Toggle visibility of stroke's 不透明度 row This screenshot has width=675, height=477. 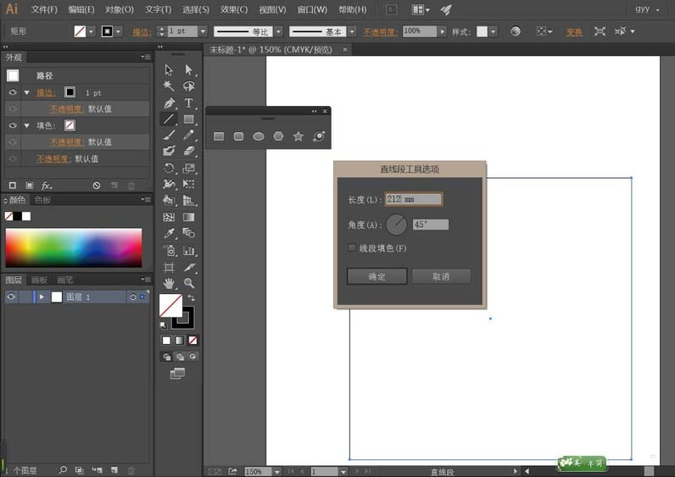pos(13,108)
